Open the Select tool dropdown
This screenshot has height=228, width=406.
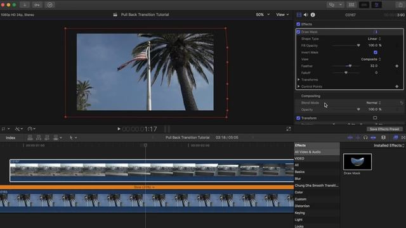[x=73, y=138]
